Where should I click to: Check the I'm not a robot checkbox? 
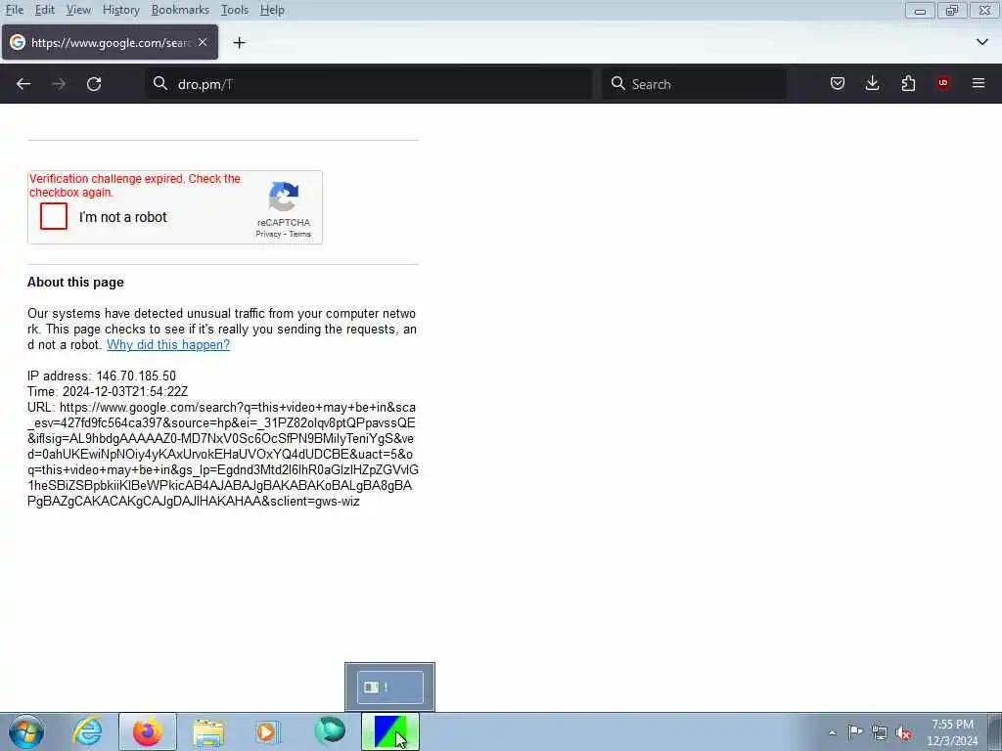(54, 216)
